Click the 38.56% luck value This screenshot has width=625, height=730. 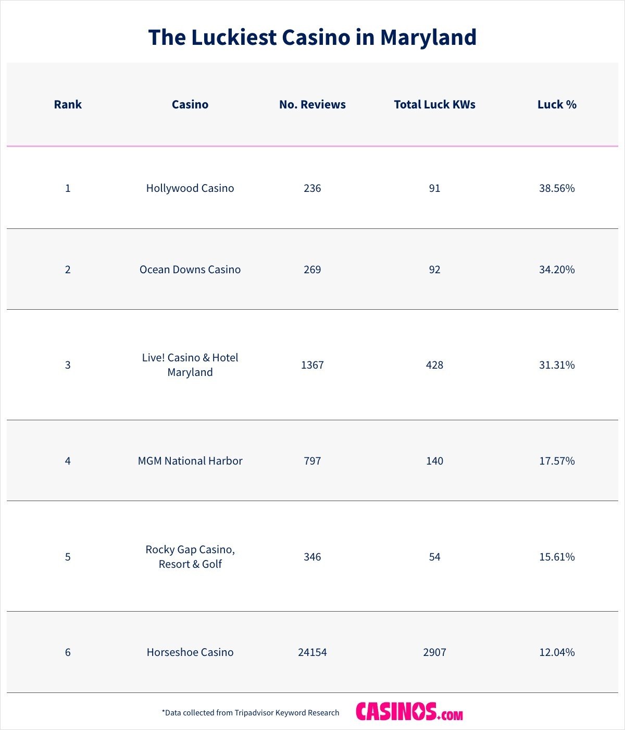(x=557, y=188)
